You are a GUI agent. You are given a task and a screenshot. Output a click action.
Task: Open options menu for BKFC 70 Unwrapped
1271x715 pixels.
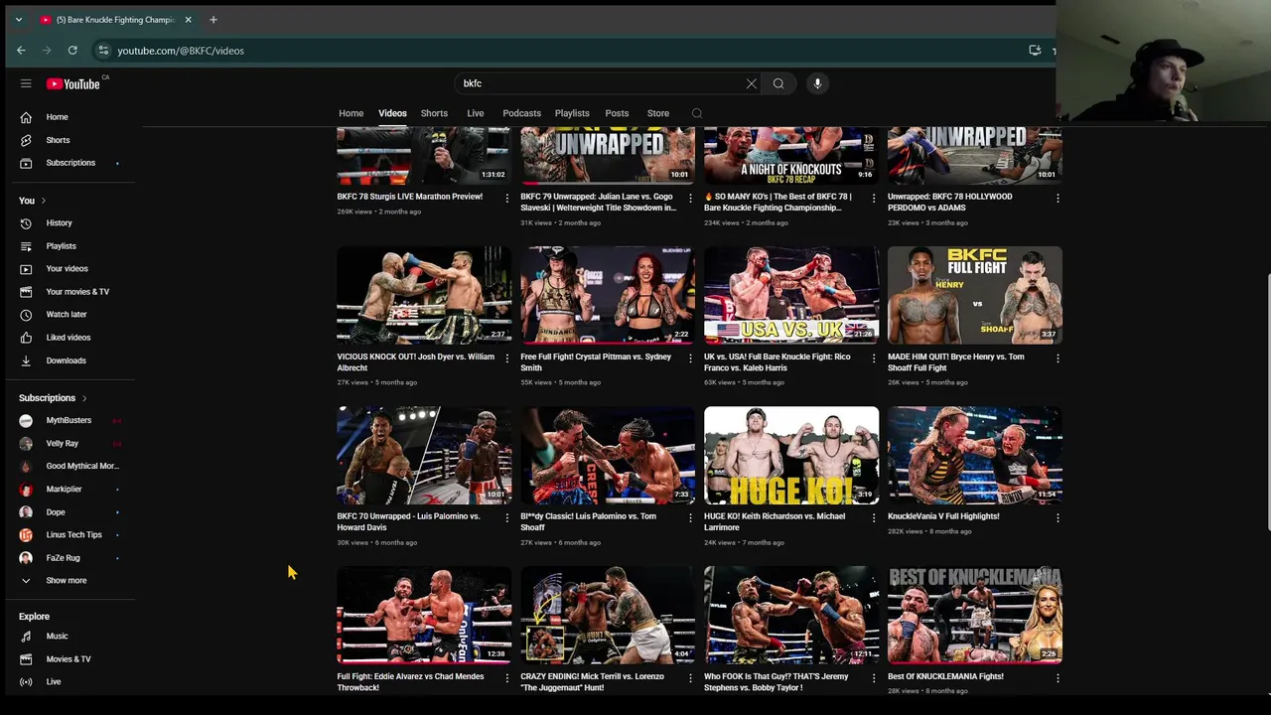pos(506,517)
